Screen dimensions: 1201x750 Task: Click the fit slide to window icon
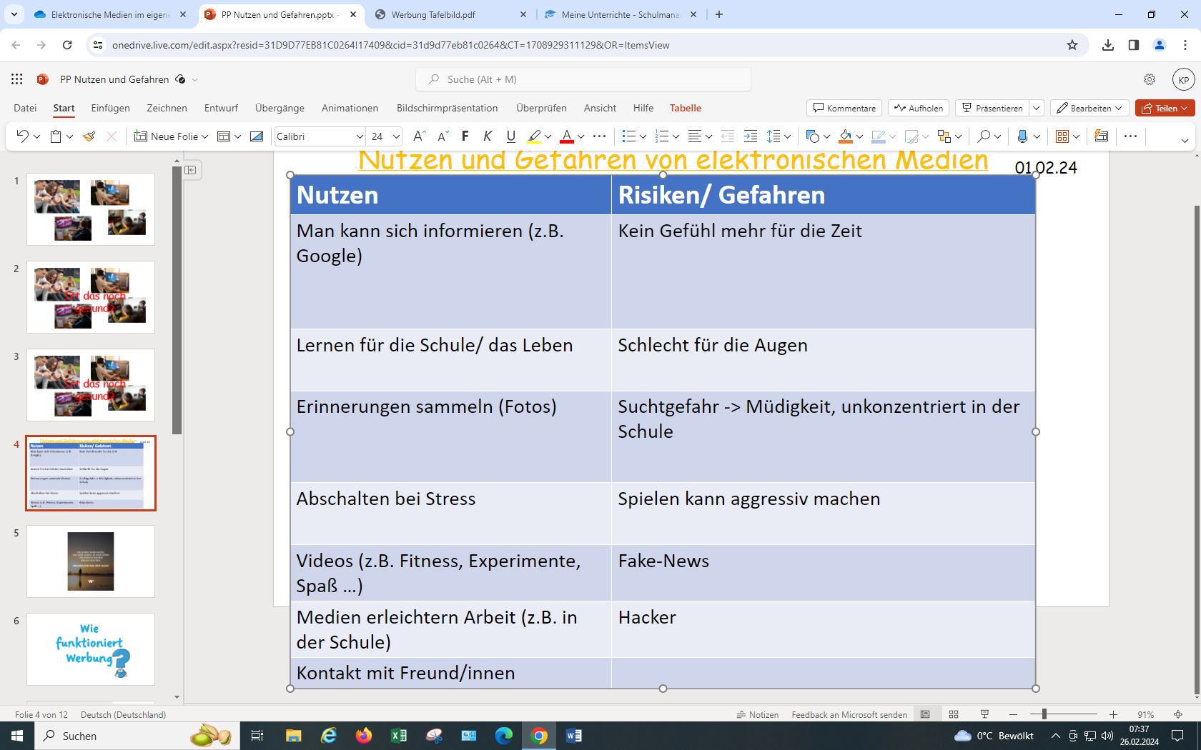pos(1178,714)
